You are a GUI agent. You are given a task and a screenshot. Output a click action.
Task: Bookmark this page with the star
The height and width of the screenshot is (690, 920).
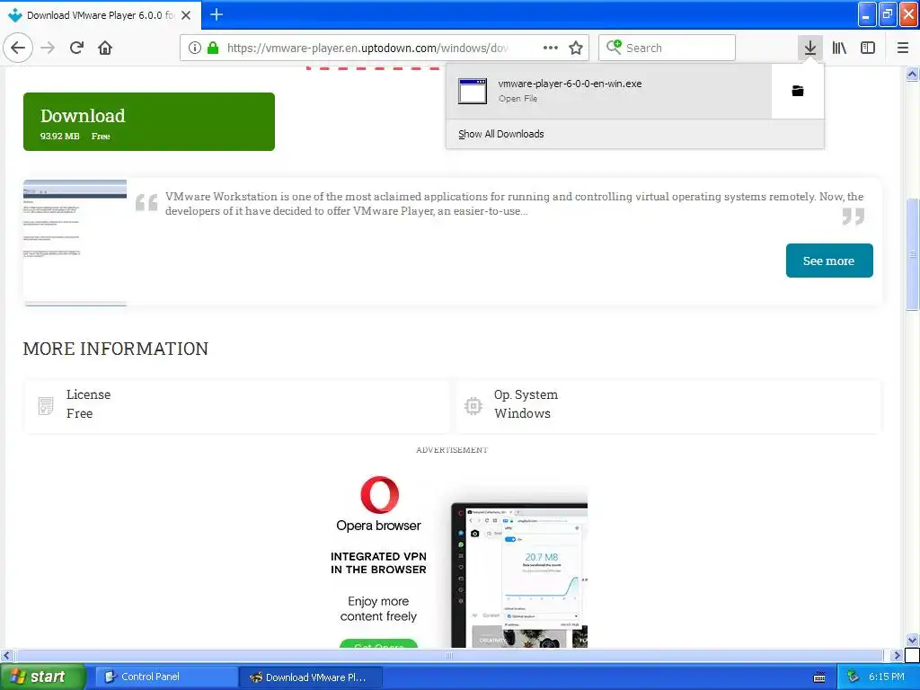(576, 48)
